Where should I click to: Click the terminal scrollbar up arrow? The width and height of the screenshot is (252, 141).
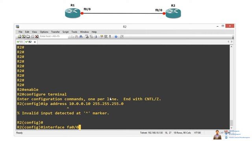click(x=232, y=47)
